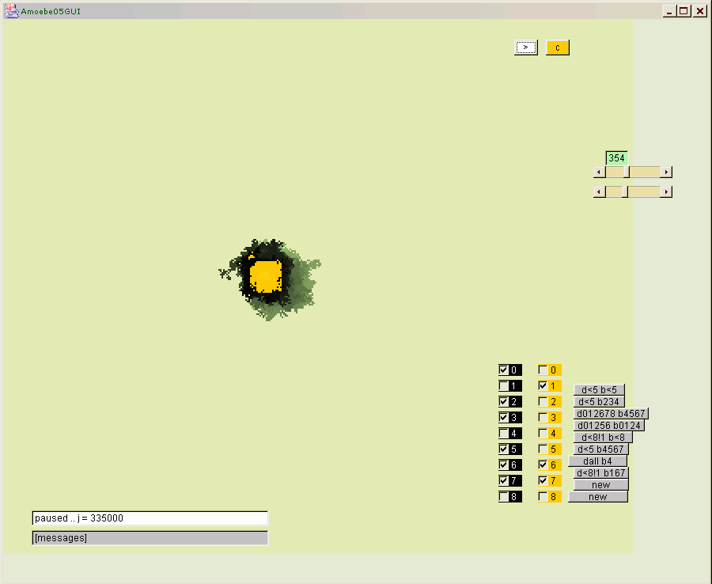Check the black checkbox 8

503,496
